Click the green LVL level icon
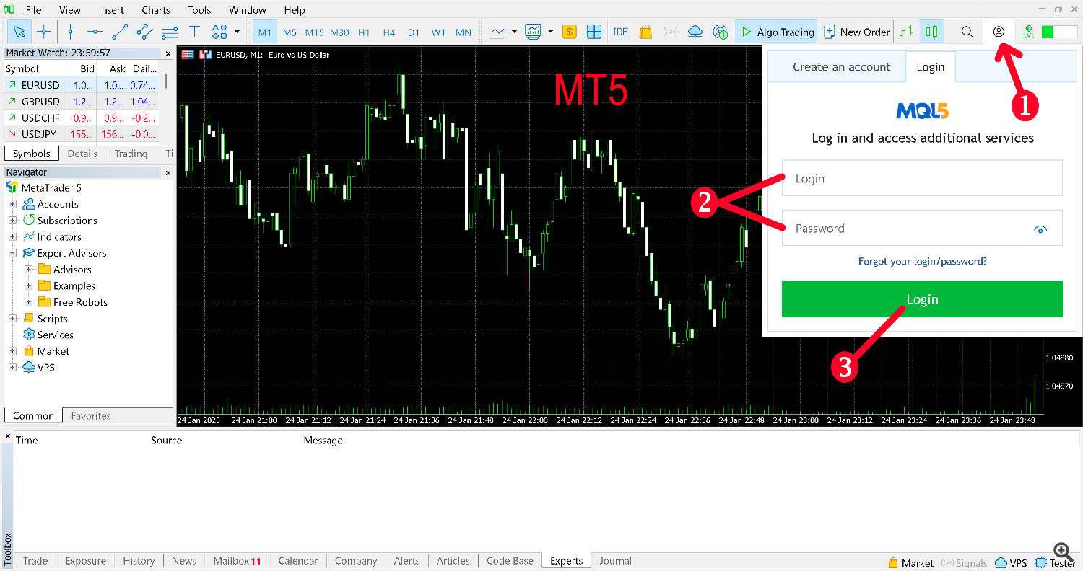Screen dimensions: 1083x571 tap(1029, 32)
